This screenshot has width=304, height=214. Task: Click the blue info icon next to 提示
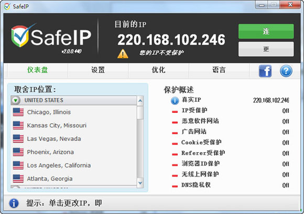pyautogui.click(x=14, y=203)
